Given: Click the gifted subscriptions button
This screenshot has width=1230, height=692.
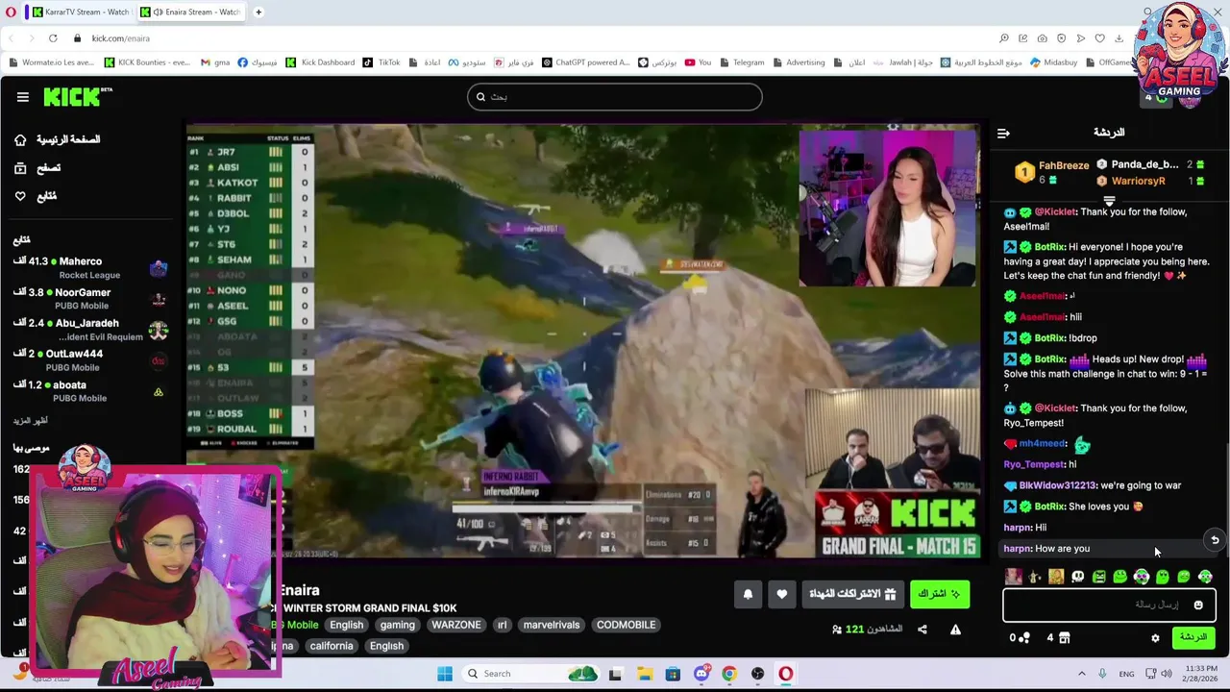Looking at the screenshot, I should (x=851, y=594).
